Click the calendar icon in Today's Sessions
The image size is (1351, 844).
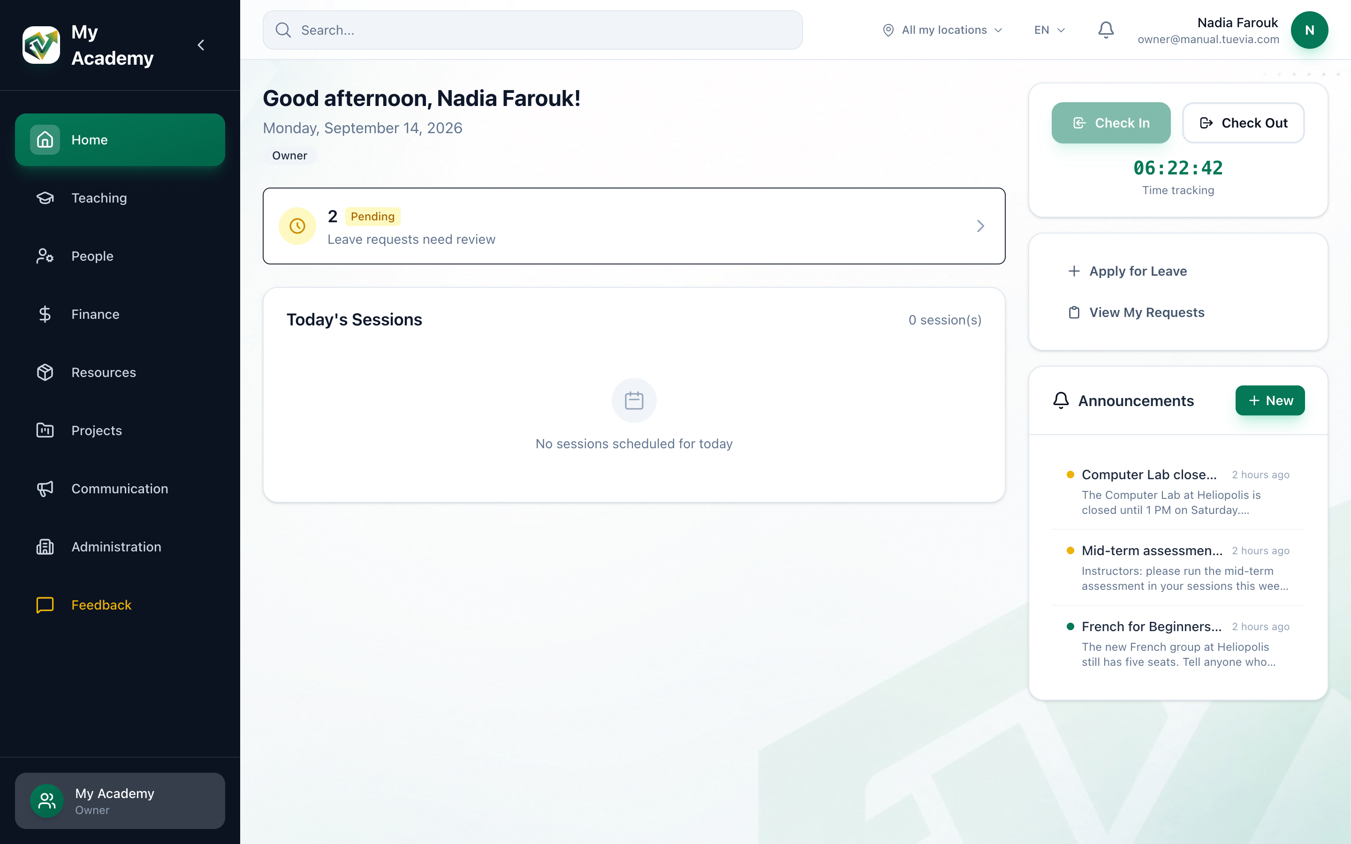(x=634, y=400)
